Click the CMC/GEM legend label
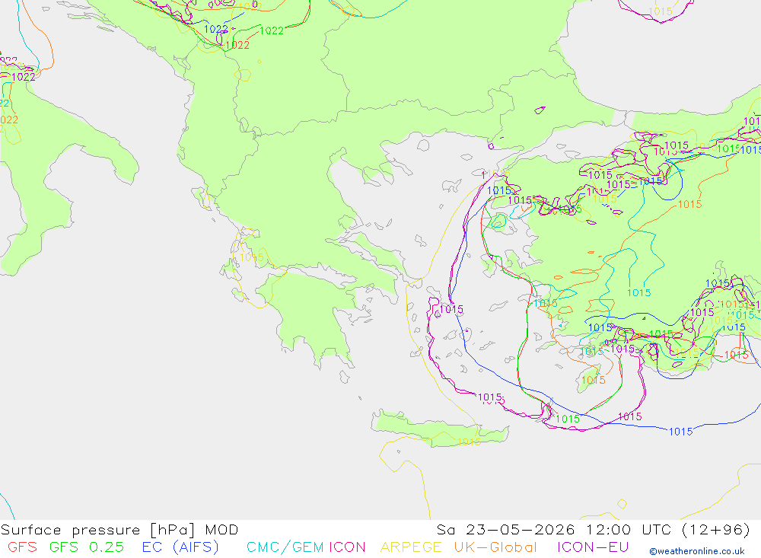Image resolution: width=761 pixels, height=558 pixels. click(285, 547)
